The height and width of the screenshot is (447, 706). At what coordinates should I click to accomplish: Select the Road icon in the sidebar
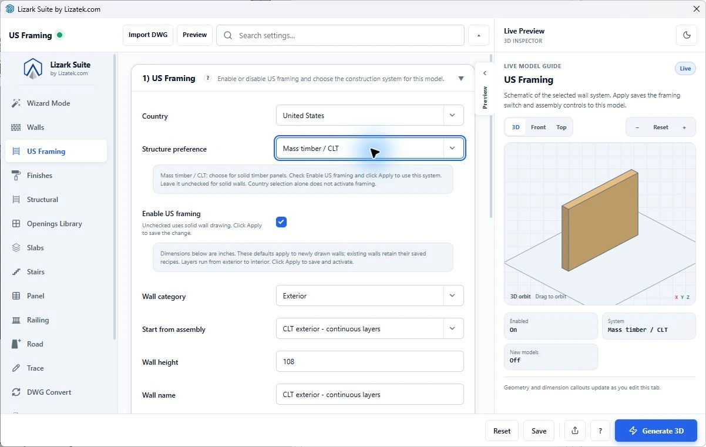click(x=16, y=344)
